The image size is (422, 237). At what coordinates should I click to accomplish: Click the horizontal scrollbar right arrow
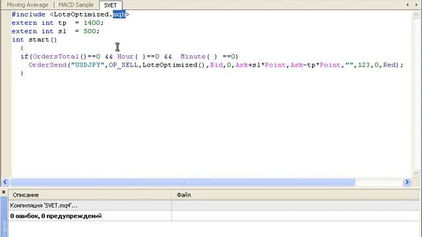pyautogui.click(x=407, y=182)
